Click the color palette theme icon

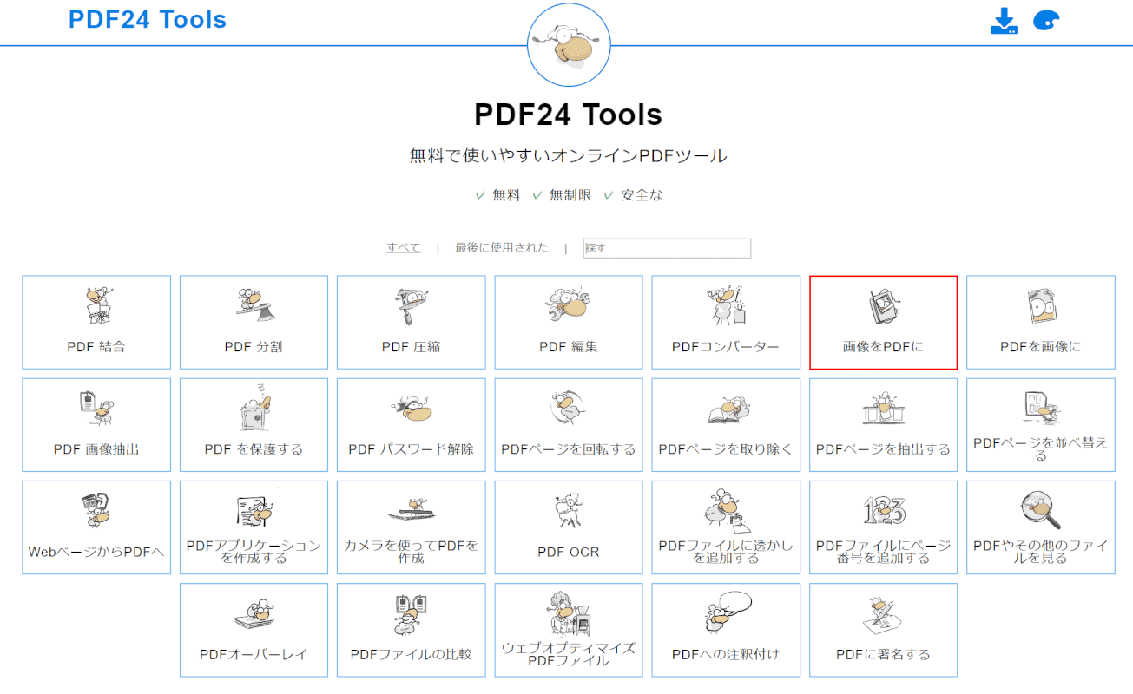point(1047,21)
